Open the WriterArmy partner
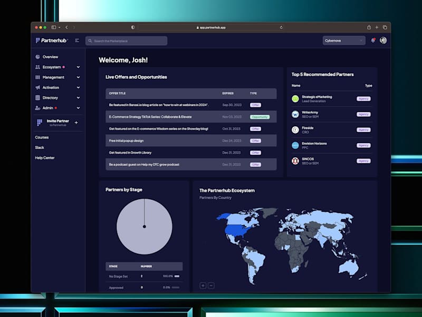This screenshot has width=422, height=317. (331, 114)
